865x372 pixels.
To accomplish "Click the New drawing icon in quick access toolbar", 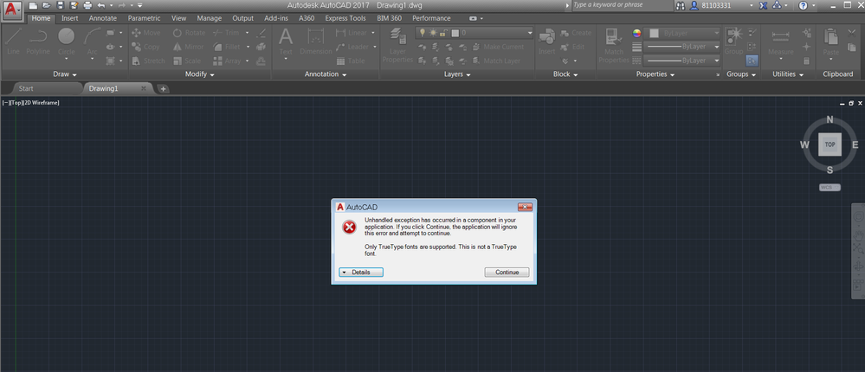I will 33,5.
